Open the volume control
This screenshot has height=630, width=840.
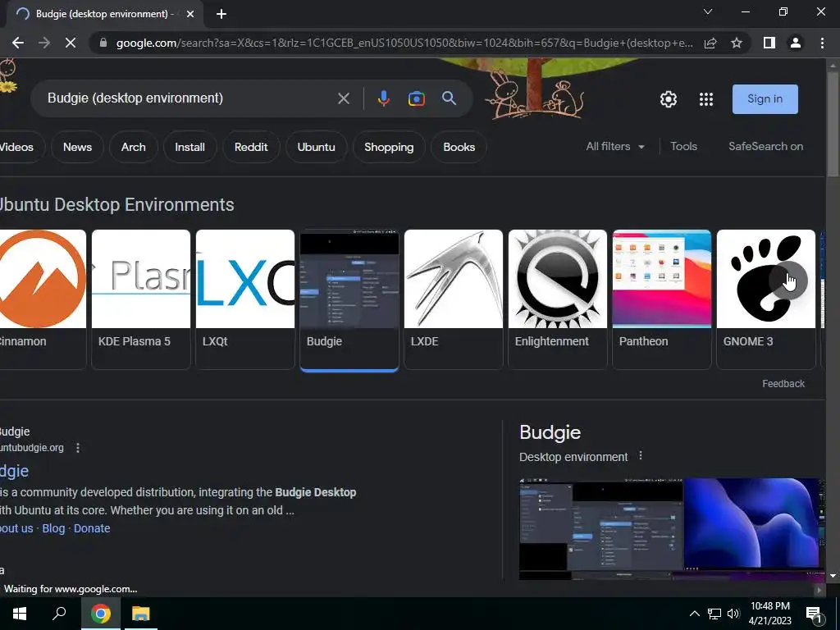733,614
